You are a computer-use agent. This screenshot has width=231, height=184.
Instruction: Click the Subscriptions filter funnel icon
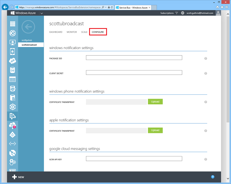tap(177, 13)
